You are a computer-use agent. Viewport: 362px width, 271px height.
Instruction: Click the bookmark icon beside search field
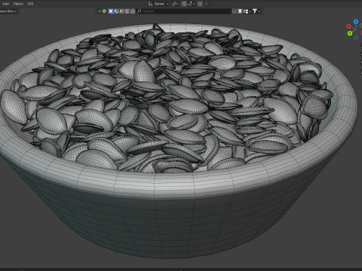point(240,11)
